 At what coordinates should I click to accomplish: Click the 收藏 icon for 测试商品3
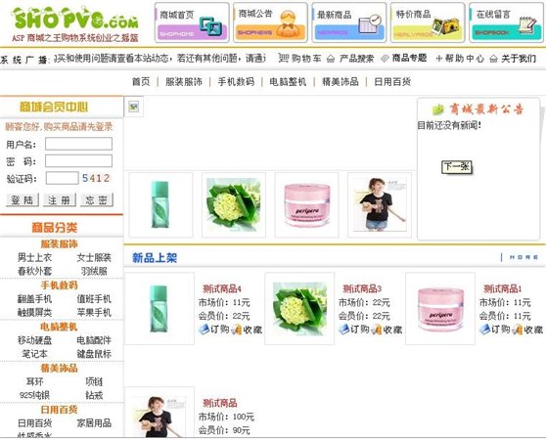[376, 330]
